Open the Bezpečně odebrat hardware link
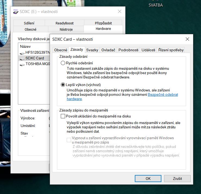Screen dimensions: 201x194 pos(163,95)
